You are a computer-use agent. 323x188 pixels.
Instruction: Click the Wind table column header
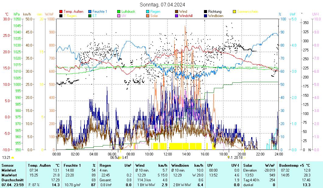click(140, 165)
